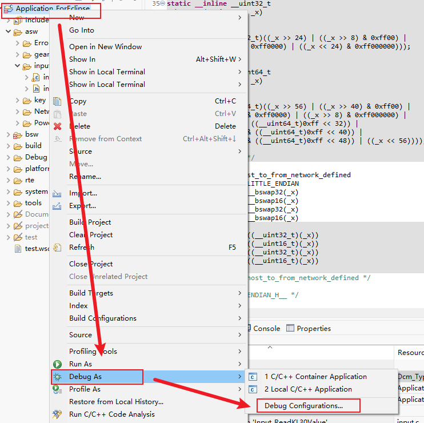Viewport: 424px width, 423px height.
Task: Expand the build folder
Action: 9,146
